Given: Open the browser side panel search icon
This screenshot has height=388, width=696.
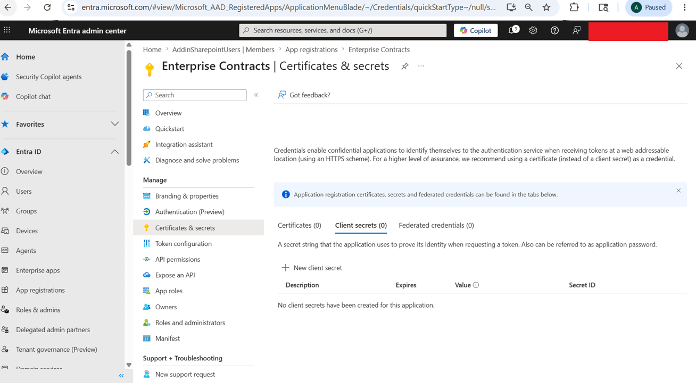Looking at the screenshot, I should click(x=603, y=7).
